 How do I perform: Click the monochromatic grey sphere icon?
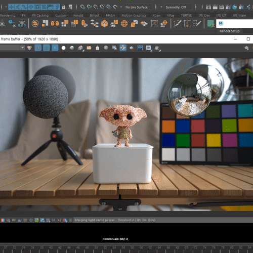[x=72, y=48]
